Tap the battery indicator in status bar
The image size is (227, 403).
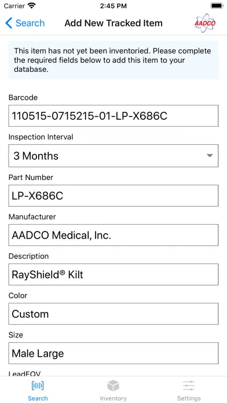pos(217,6)
